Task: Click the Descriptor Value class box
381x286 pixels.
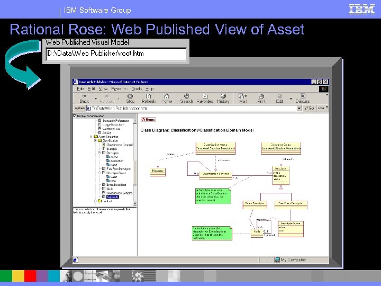Action: [291, 229]
